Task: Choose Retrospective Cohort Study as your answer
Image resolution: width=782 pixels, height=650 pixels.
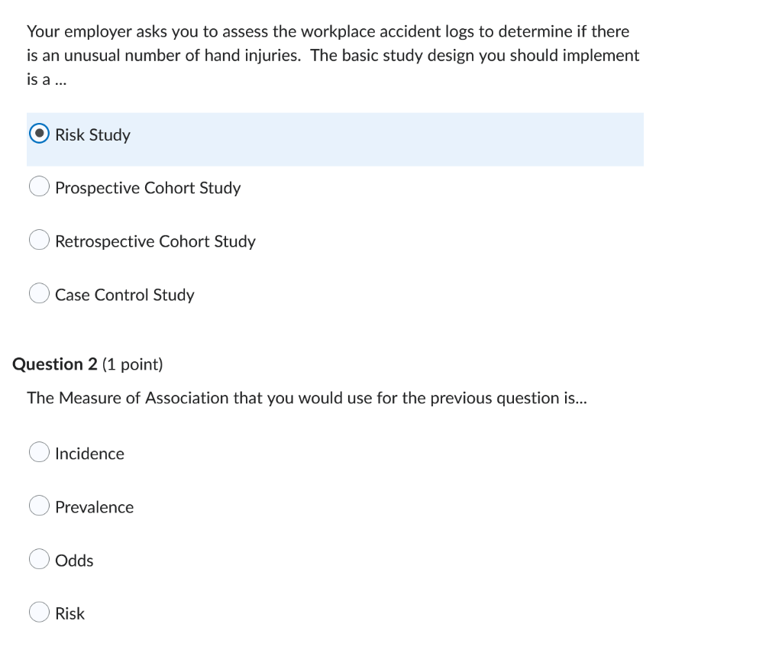Action: click(x=39, y=240)
